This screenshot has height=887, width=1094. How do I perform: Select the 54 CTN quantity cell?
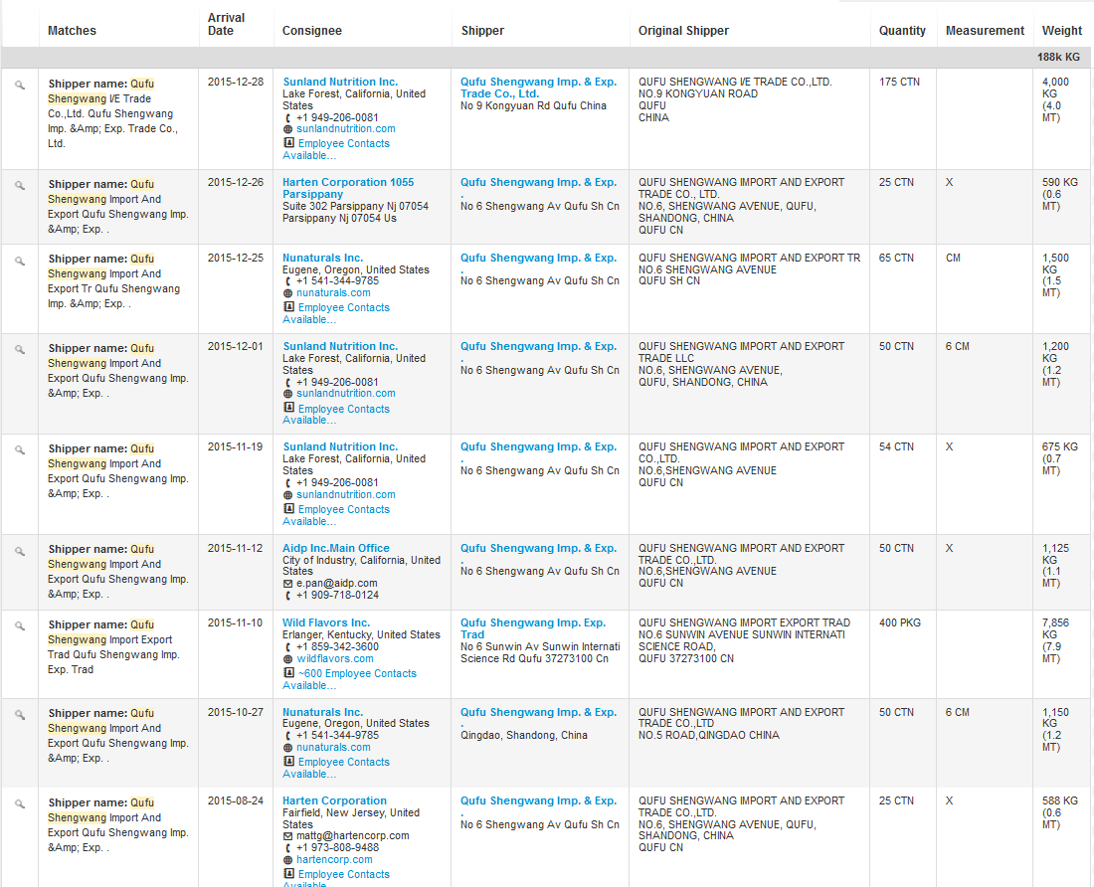[896, 447]
